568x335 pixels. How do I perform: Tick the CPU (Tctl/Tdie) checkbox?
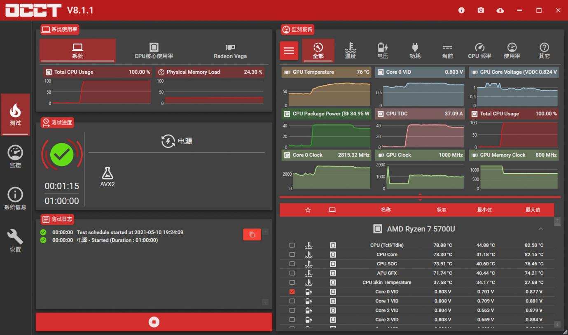coord(292,245)
